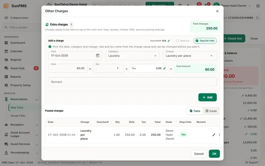The height and width of the screenshot is (166, 265).
Task: Select New Folio in sidebar
Action: pos(17,107)
